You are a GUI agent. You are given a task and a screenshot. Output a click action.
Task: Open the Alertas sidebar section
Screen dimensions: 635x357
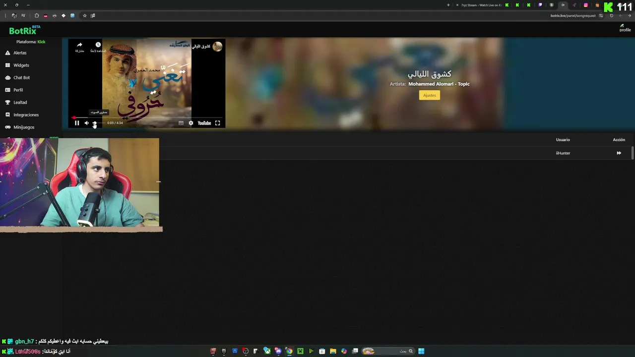[x=20, y=53]
